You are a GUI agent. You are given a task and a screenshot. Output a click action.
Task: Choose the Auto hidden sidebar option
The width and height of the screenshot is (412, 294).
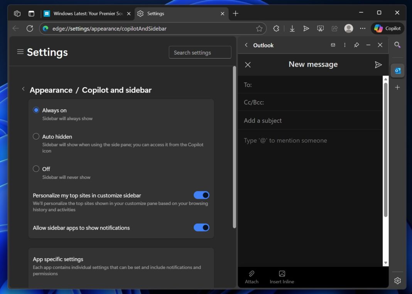click(36, 136)
